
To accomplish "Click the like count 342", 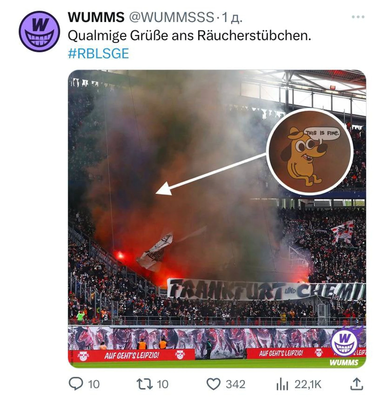I will (x=235, y=384).
